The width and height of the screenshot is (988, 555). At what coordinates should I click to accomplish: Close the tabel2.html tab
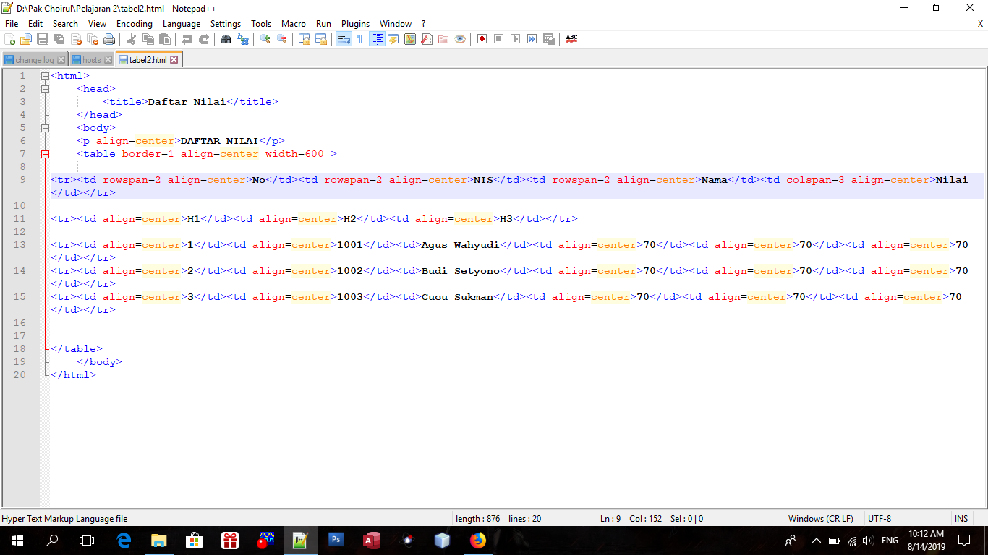coord(174,60)
